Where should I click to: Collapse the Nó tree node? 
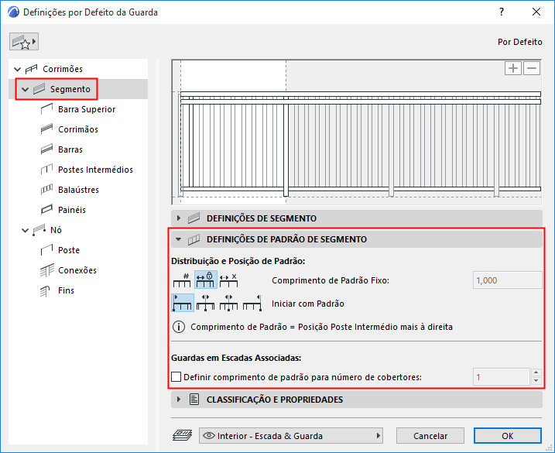25,230
